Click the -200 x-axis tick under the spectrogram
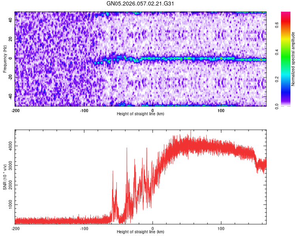Viewport: 296px width, 236px height. [x=15, y=110]
